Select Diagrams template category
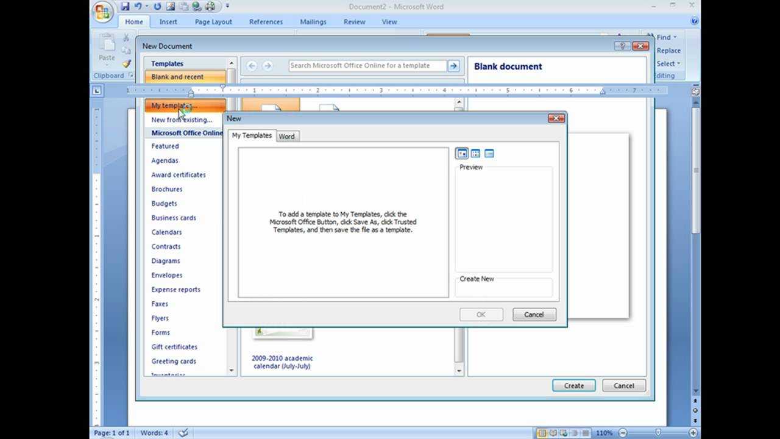 (x=166, y=261)
